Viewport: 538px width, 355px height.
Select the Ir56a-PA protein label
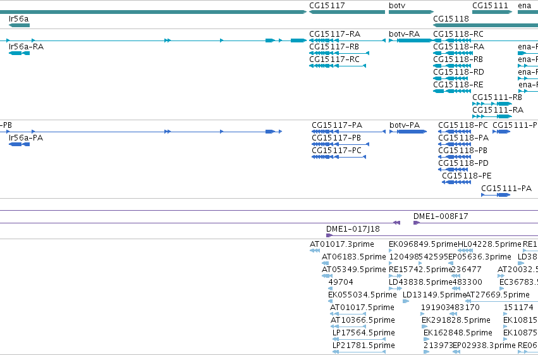pyautogui.click(x=26, y=138)
